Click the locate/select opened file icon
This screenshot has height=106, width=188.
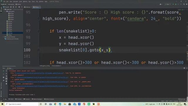(11, 7)
